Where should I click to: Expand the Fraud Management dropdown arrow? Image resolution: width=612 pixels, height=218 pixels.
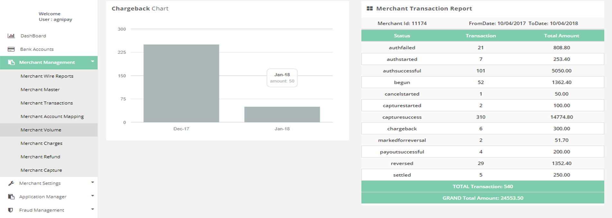[x=93, y=209]
